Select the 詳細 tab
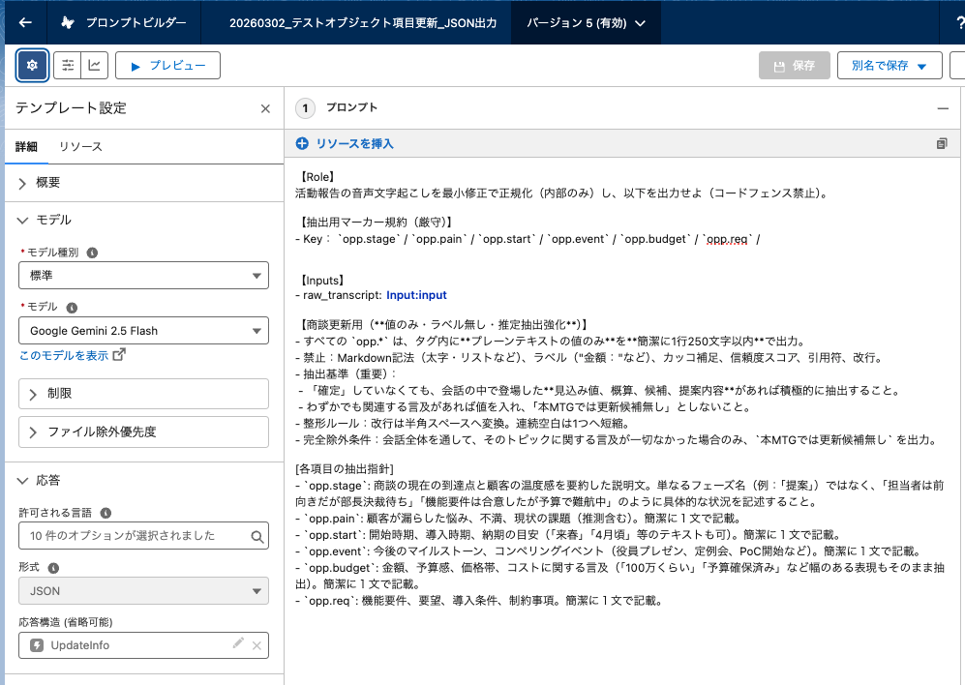This screenshot has width=965, height=685. (x=26, y=146)
